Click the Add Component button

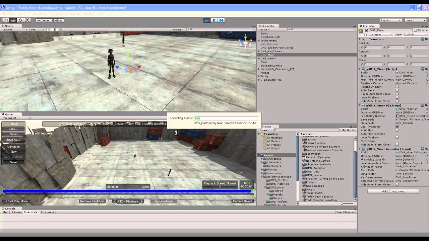coord(393,191)
